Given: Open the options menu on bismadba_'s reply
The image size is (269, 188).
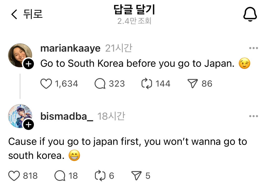Looking at the screenshot, I should click(x=254, y=116).
